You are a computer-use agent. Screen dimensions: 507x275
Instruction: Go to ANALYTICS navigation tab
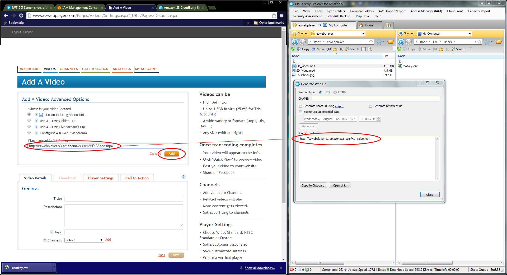(x=122, y=69)
